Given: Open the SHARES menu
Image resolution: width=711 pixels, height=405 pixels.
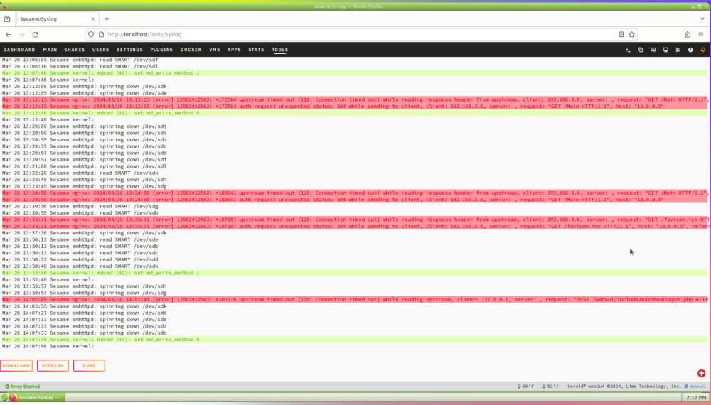Looking at the screenshot, I should [75, 50].
